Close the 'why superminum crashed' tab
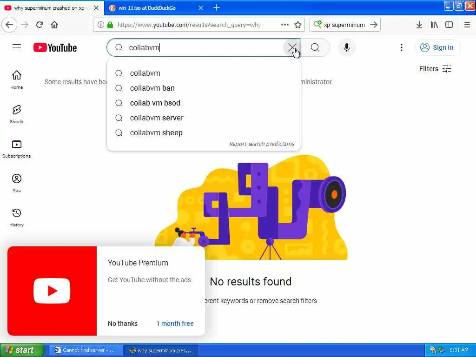Viewport: 476px width, 357px height. pos(96,8)
